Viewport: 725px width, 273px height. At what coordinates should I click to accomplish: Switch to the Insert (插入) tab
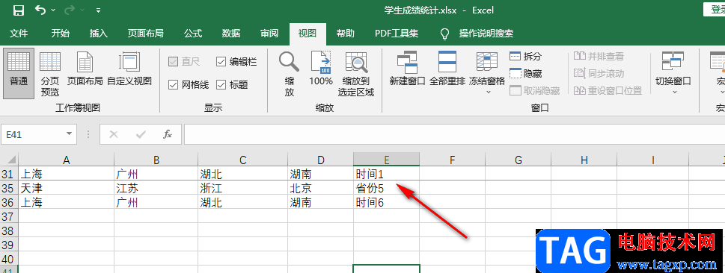pos(99,34)
